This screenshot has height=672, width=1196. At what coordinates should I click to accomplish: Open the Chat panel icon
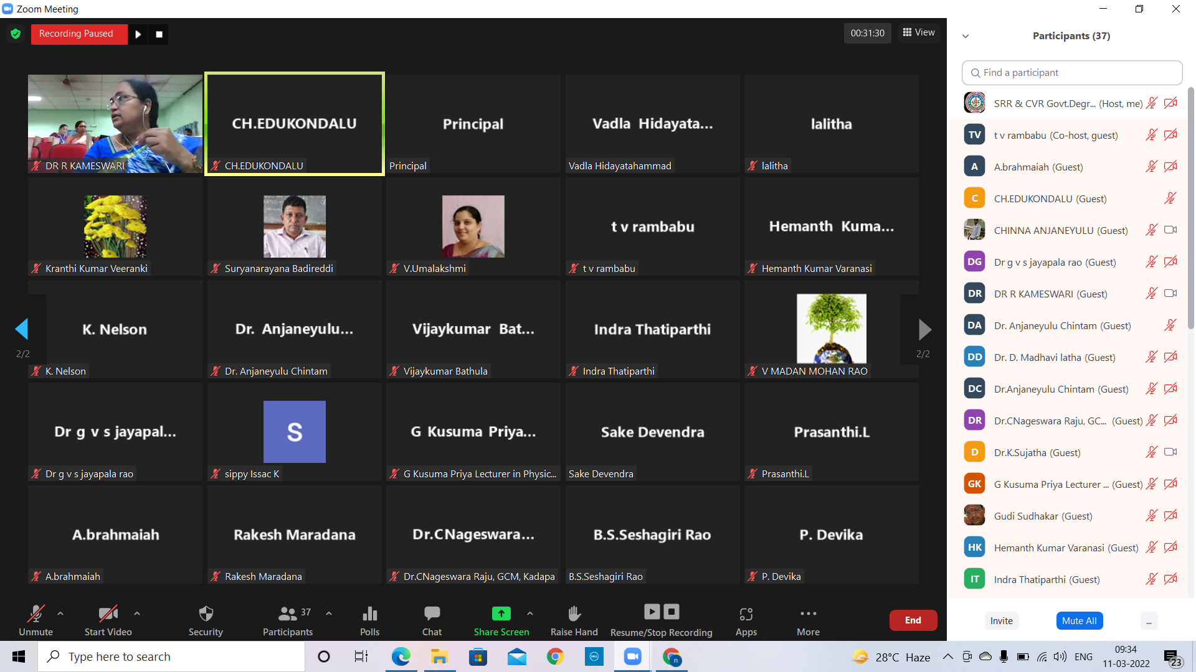click(432, 614)
